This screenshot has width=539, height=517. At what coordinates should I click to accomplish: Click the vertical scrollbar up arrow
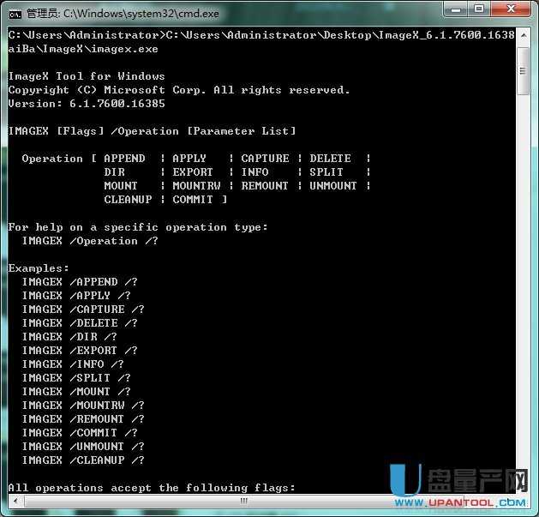click(x=524, y=35)
